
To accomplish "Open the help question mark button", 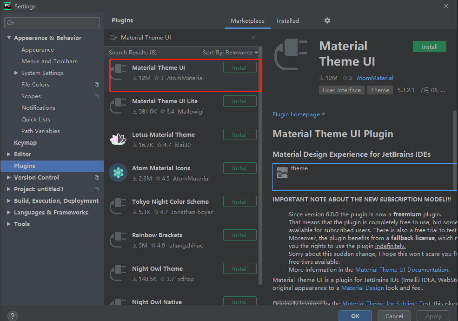I will point(13,316).
